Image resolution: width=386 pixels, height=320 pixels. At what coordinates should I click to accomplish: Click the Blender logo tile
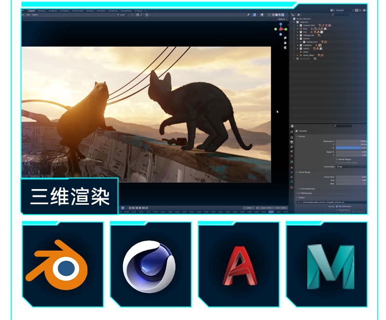click(63, 264)
